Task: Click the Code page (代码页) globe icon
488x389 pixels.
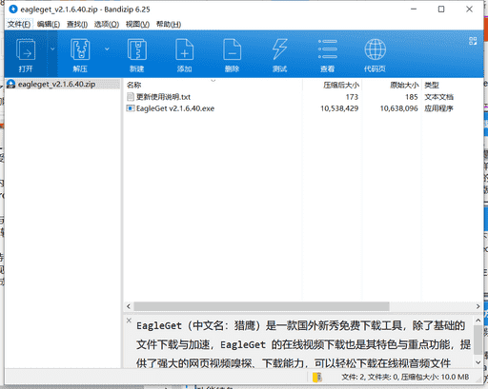Action: pos(376,49)
